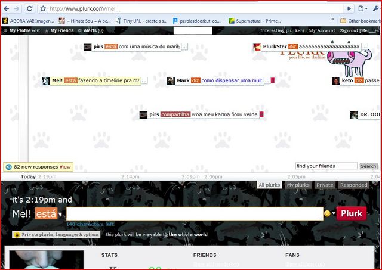Image resolution: width=382 pixels, height=270 pixels.
Task: Click find your friends search field
Action: [x=326, y=166]
